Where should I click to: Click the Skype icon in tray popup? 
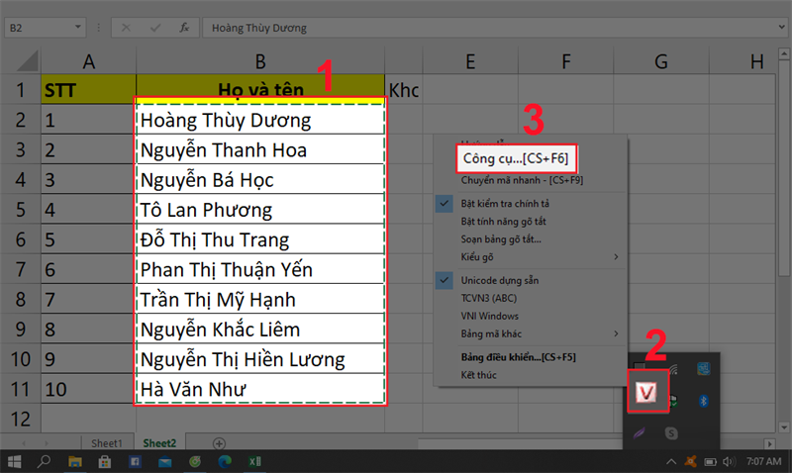671,432
